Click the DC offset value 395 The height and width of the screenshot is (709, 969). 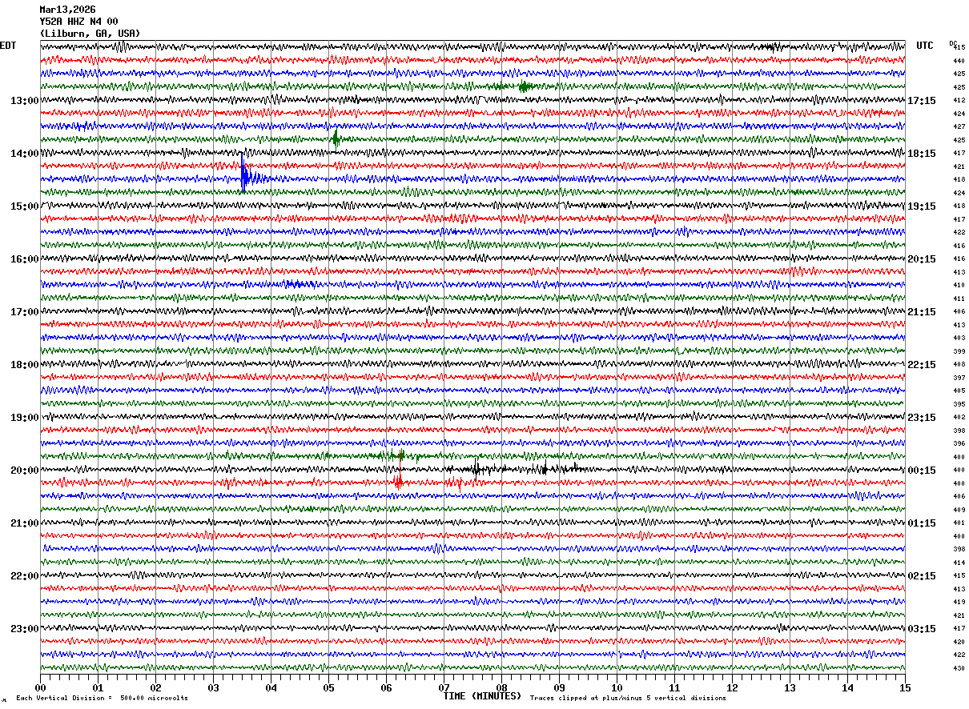click(959, 404)
